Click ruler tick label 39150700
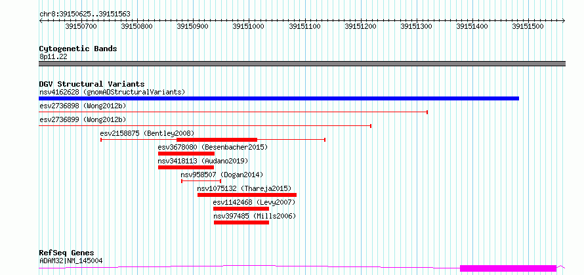584x275 pixels. pyautogui.click(x=81, y=26)
